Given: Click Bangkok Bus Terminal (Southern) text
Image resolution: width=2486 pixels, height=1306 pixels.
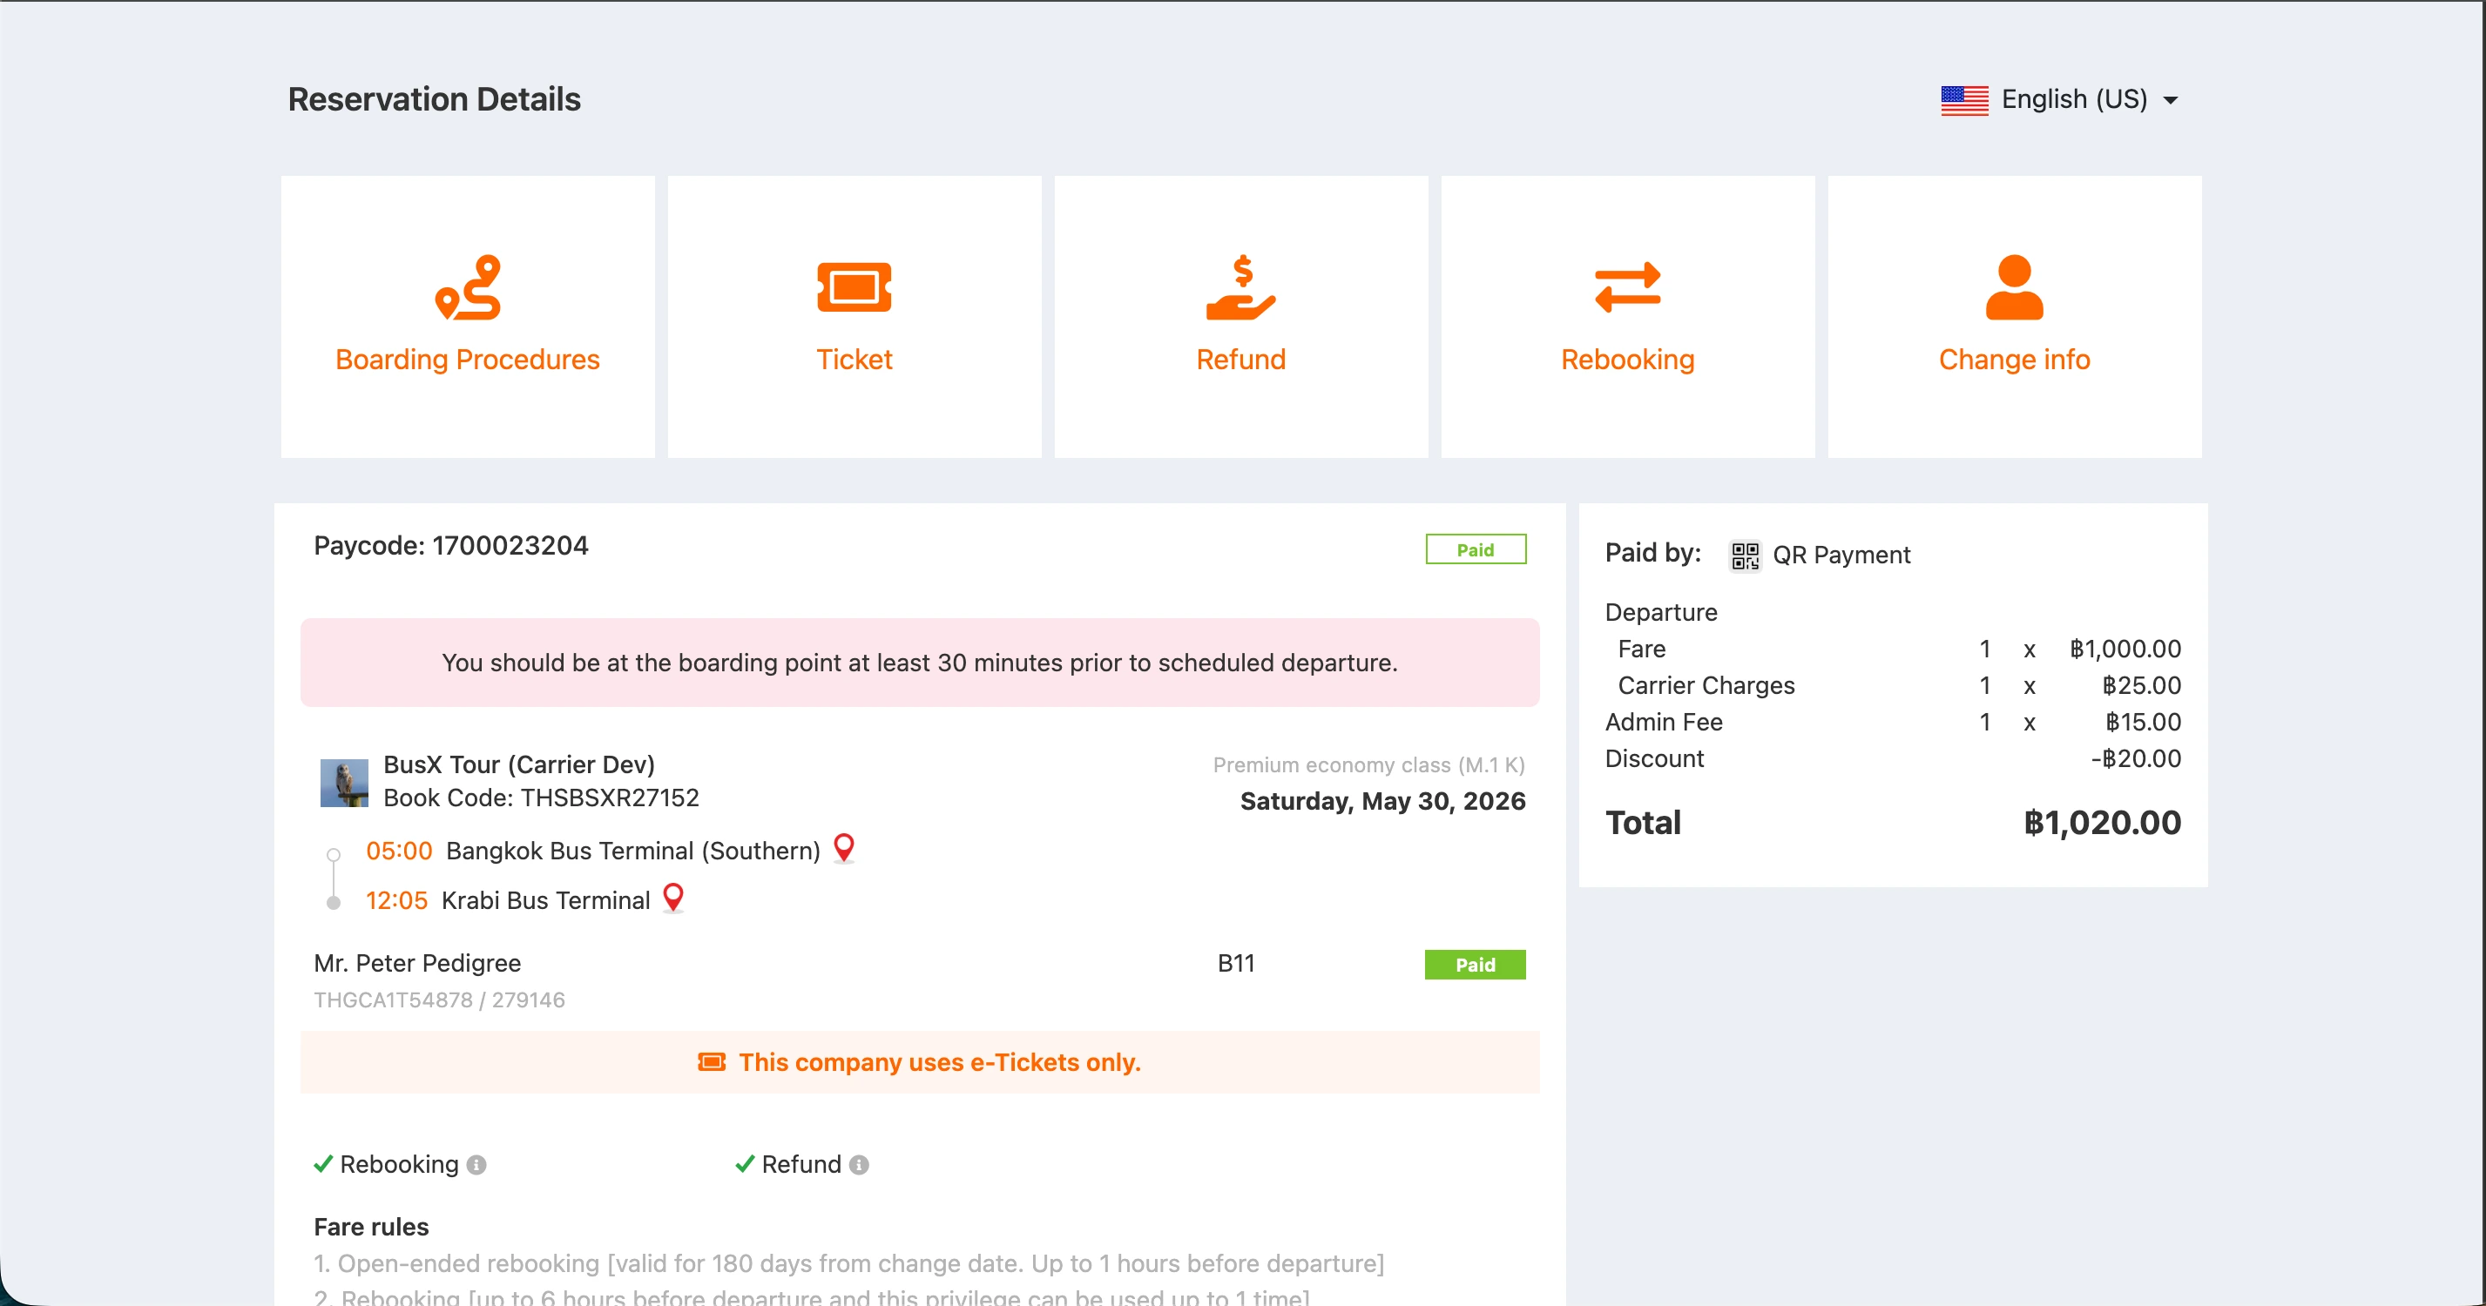Looking at the screenshot, I should point(633,851).
